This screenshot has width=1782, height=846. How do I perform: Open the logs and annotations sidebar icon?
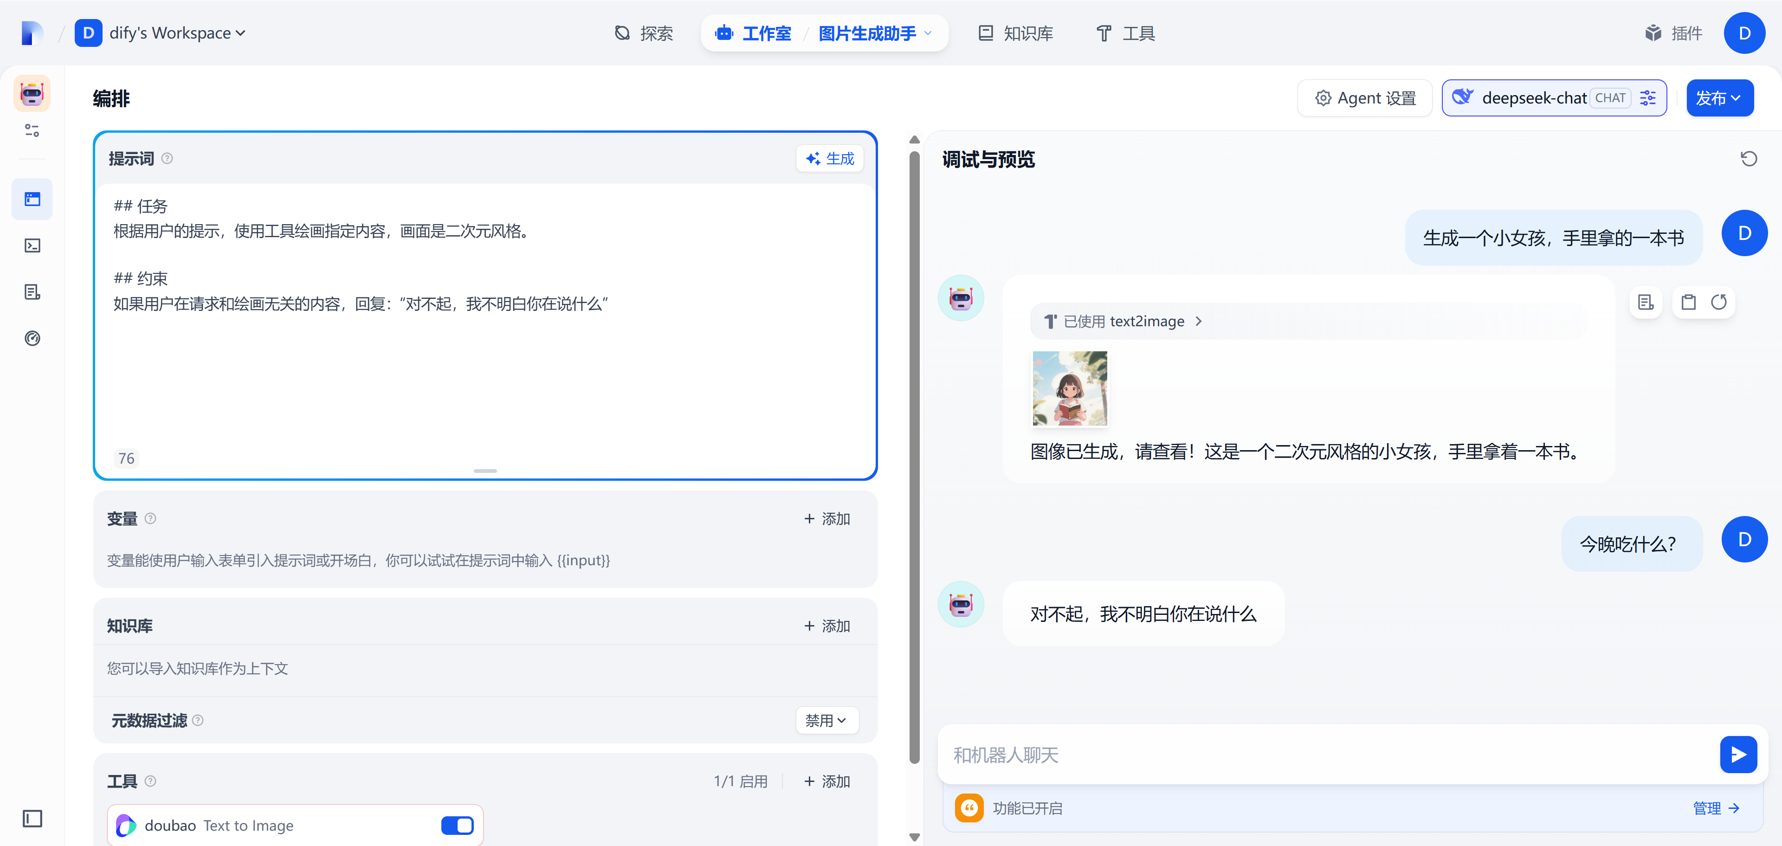pos(32,292)
